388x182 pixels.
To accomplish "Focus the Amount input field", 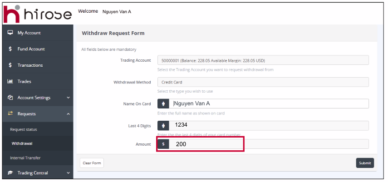I will (x=269, y=144).
